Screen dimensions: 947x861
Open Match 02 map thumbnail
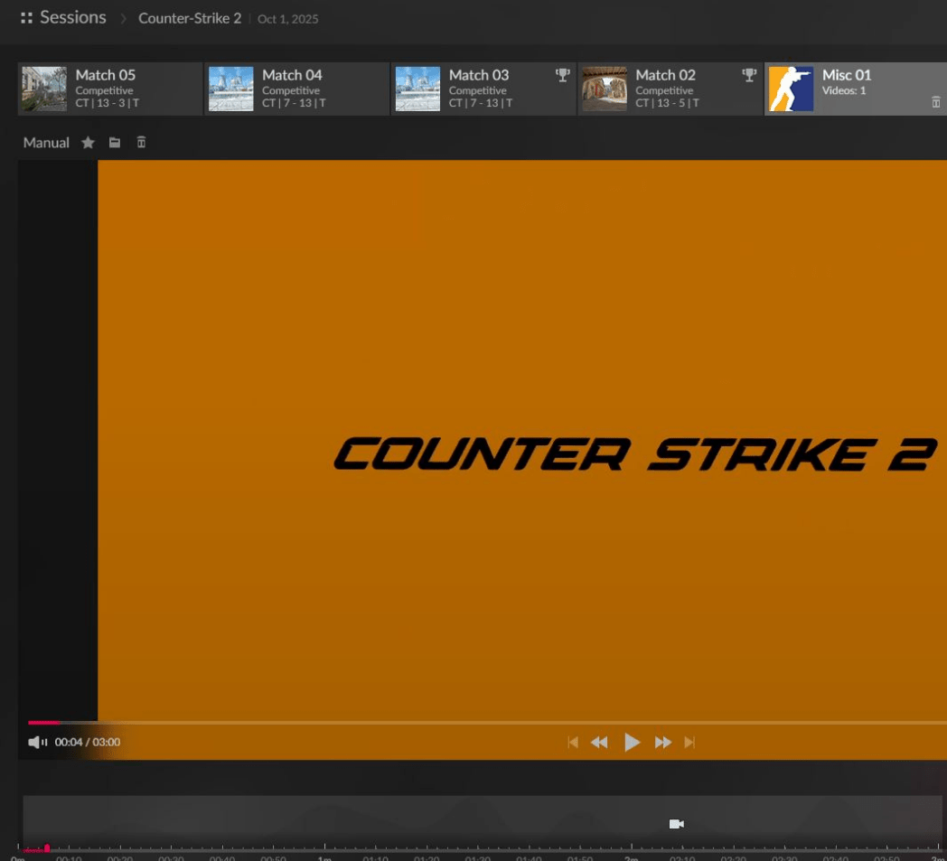604,89
